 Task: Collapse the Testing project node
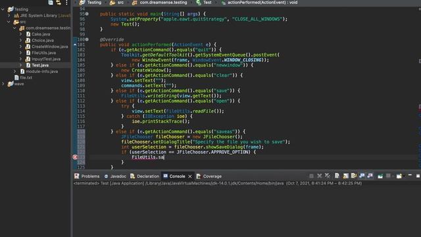click(x=3, y=9)
